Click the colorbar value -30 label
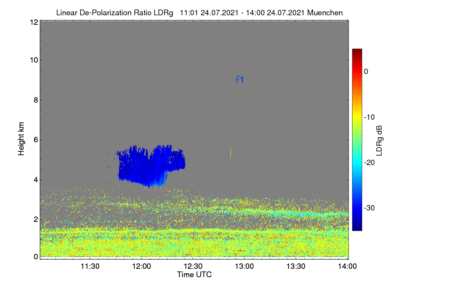 [x=369, y=208]
